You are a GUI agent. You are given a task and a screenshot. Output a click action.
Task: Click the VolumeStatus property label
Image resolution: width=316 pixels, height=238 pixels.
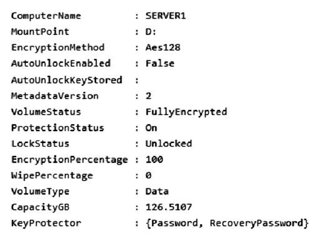click(x=46, y=112)
